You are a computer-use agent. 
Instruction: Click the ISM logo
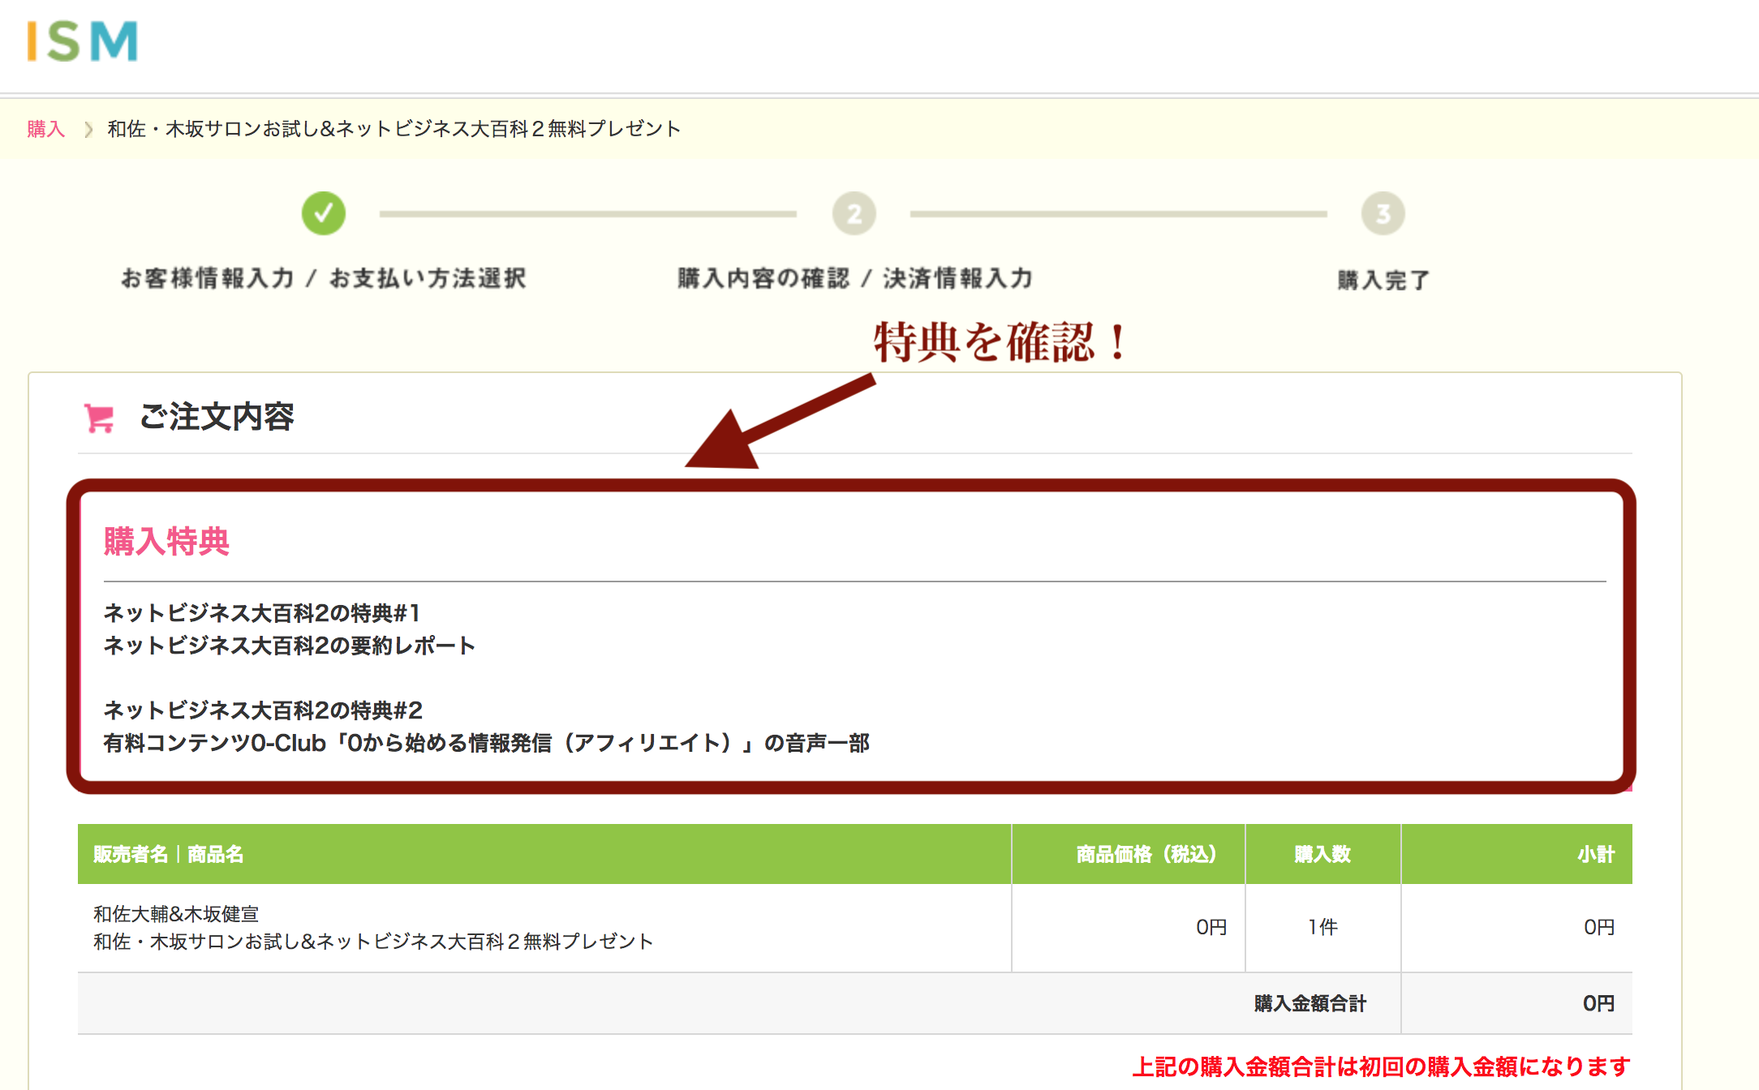(82, 41)
